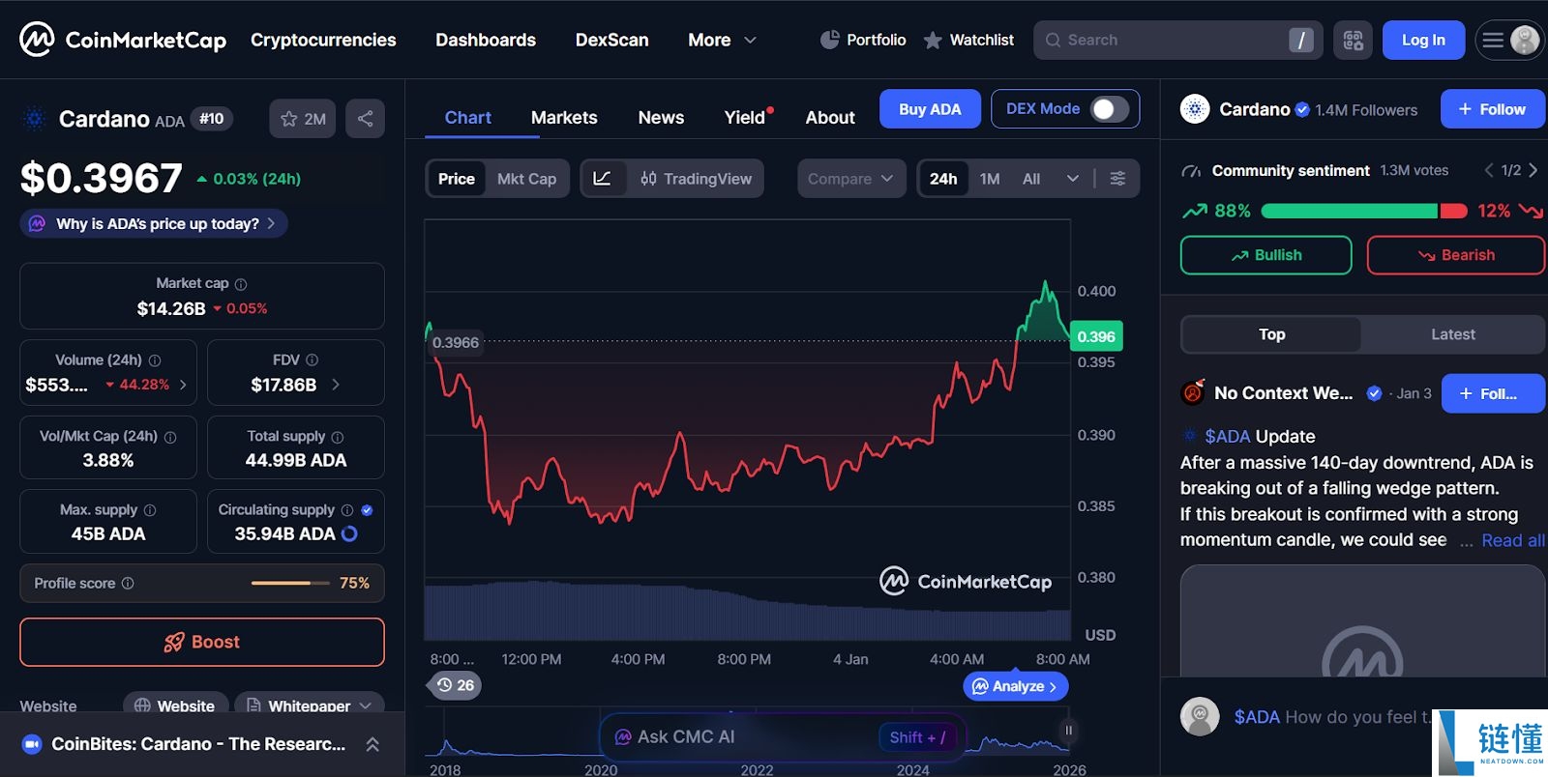This screenshot has width=1548, height=777.
Task: Click the QR code scan icon
Action: (1353, 41)
